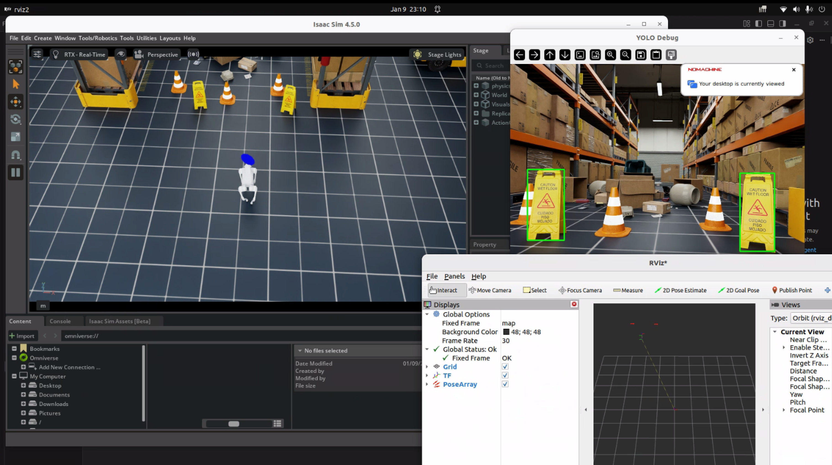The height and width of the screenshot is (465, 832).
Task: Click the Background Color swatch in RViz
Action: pos(506,332)
